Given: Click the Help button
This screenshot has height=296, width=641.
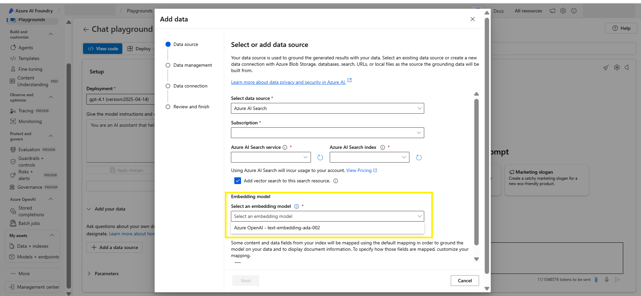Looking at the screenshot, I should pos(621,28).
